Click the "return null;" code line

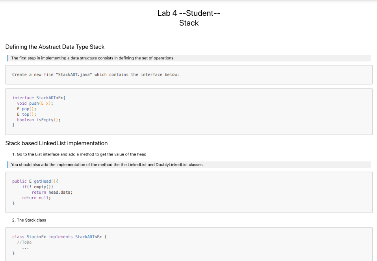(37, 198)
